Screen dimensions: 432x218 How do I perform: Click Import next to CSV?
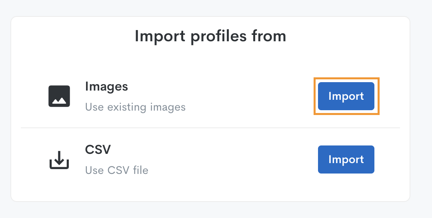coord(346,159)
